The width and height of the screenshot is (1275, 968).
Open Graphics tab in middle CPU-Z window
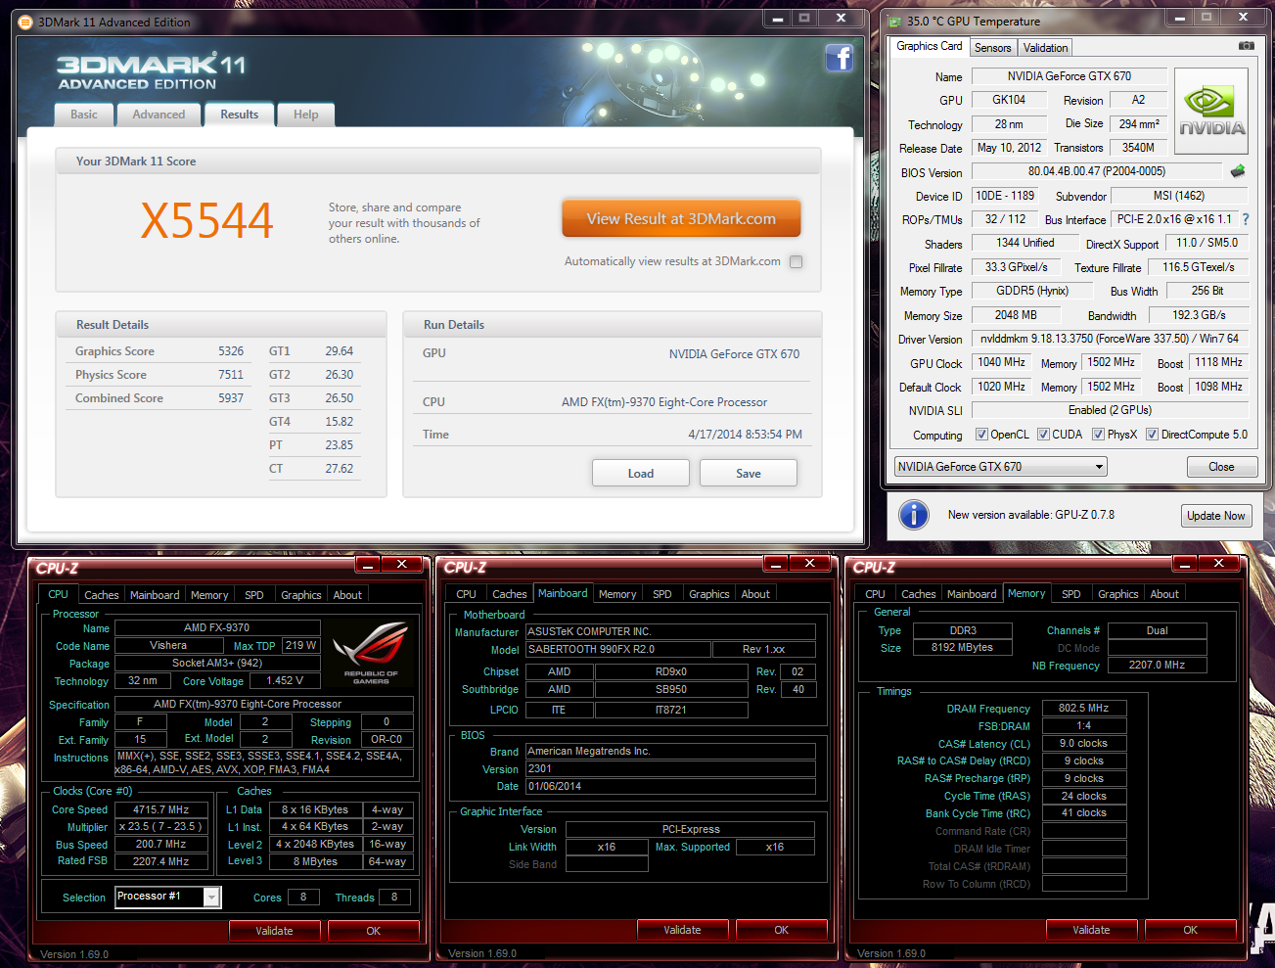(x=709, y=594)
